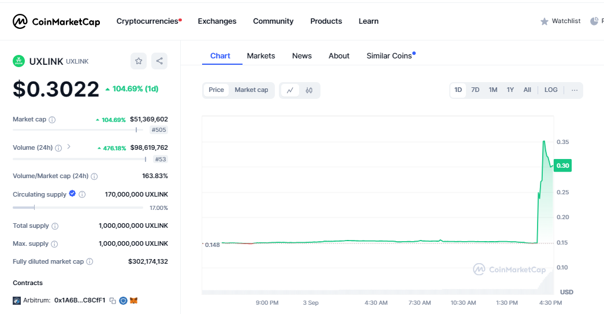Open the portfolio pie icon in header
Image resolution: width=604 pixels, height=314 pixels.
[x=594, y=21]
